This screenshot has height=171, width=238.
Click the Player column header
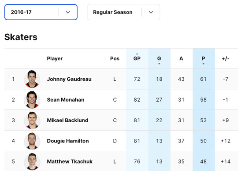55,58
